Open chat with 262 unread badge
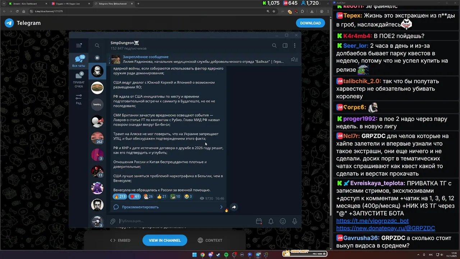 pyautogui.click(x=97, y=138)
